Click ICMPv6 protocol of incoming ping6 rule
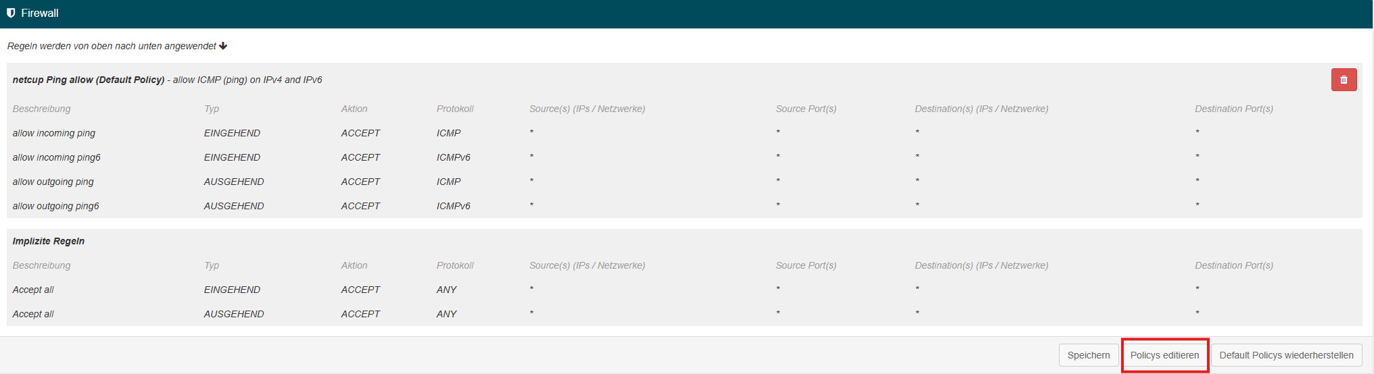The image size is (1374, 374). pos(453,157)
